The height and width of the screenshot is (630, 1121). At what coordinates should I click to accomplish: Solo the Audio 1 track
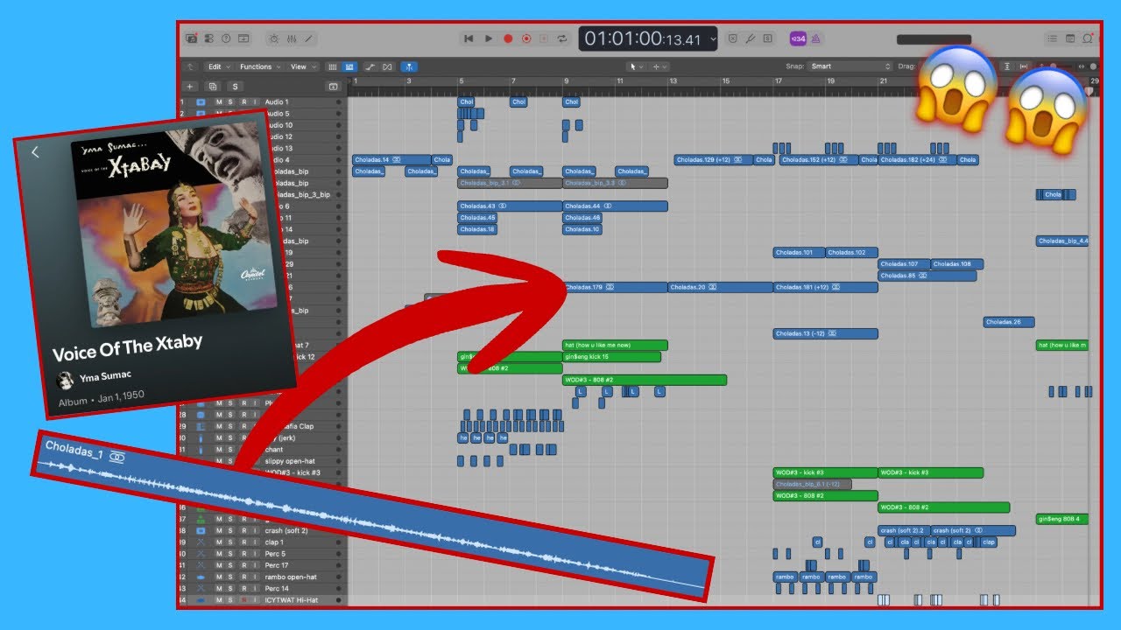230,102
